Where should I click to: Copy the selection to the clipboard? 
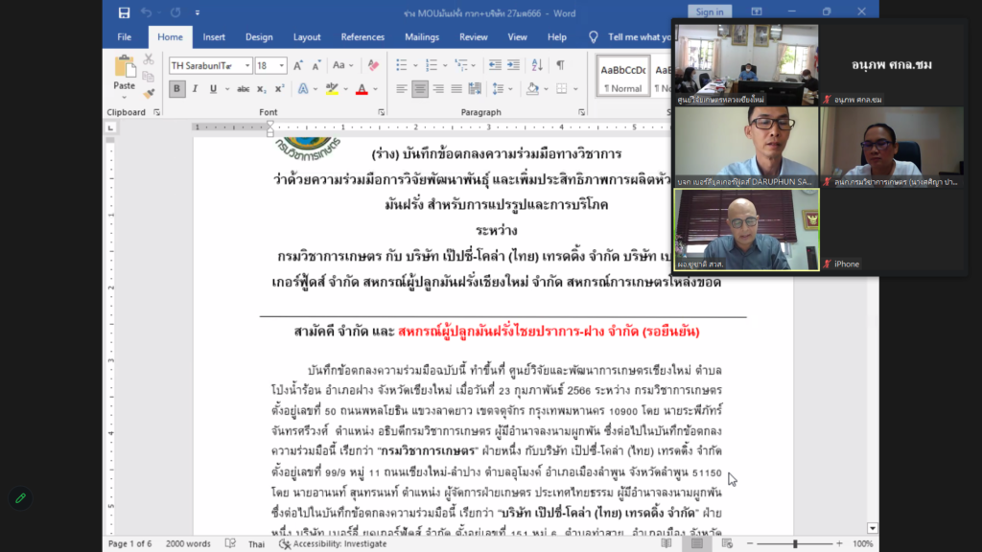(x=149, y=77)
